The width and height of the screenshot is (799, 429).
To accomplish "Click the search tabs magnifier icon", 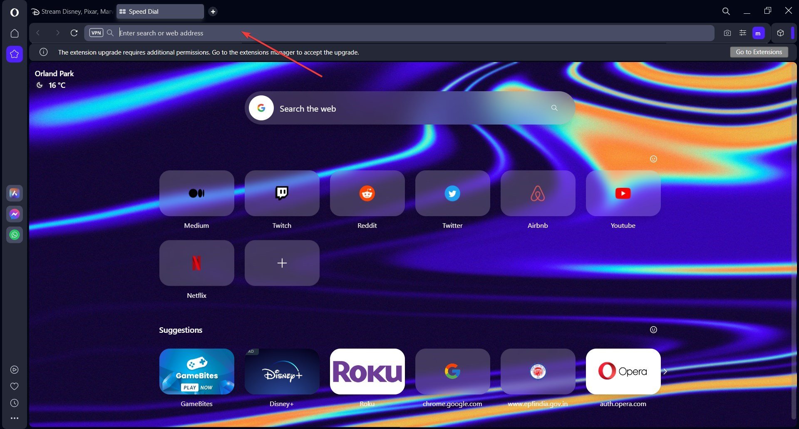I will pyautogui.click(x=726, y=11).
